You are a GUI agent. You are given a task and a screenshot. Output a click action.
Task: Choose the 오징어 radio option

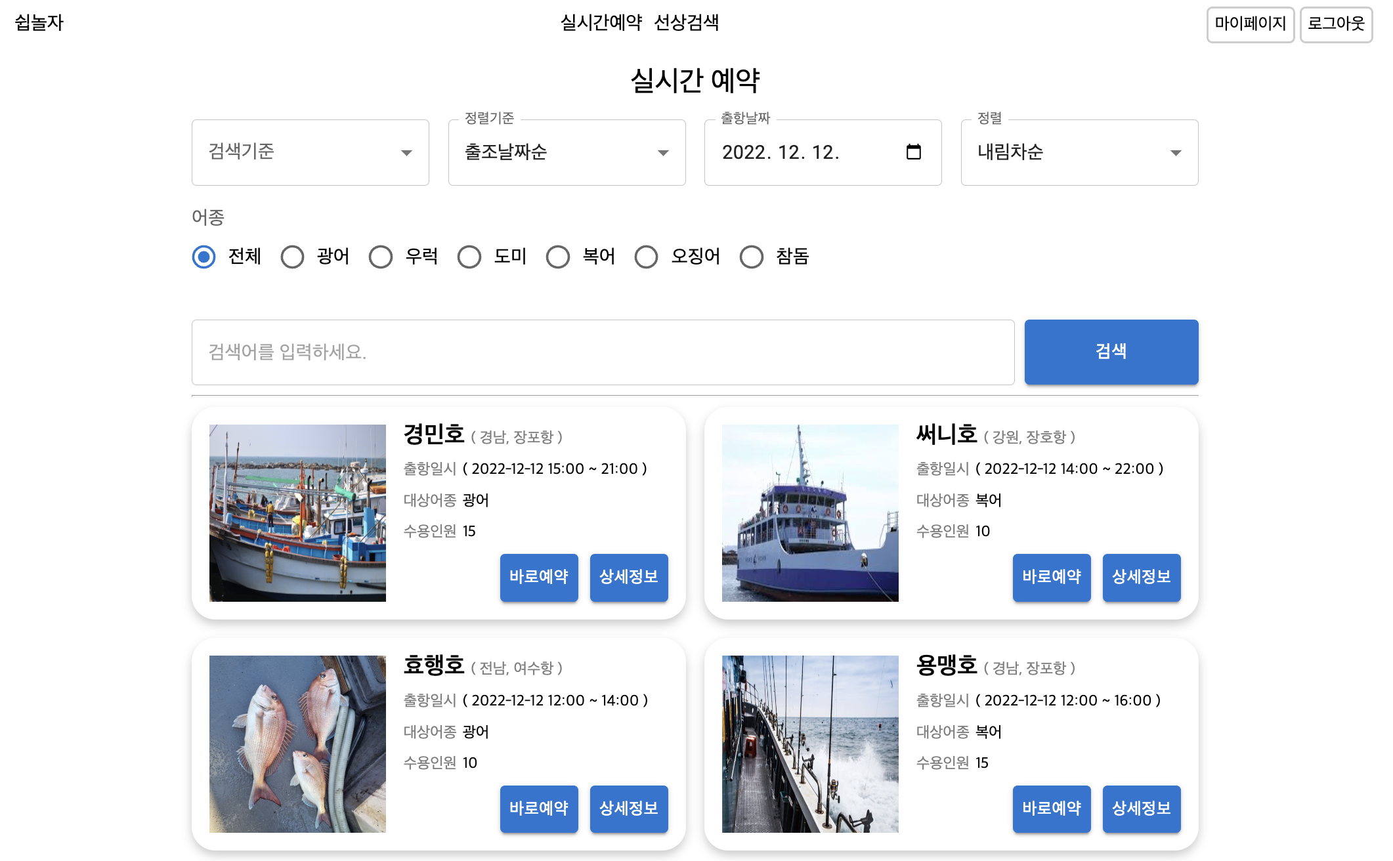(x=647, y=257)
